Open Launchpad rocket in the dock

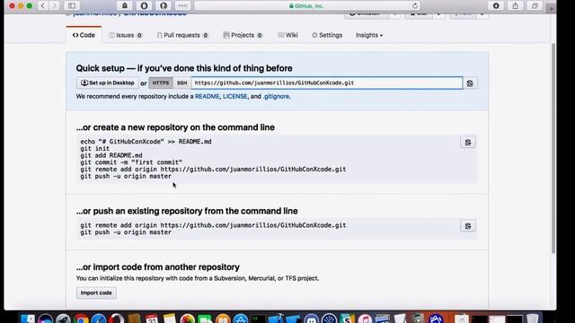[x=63, y=319]
